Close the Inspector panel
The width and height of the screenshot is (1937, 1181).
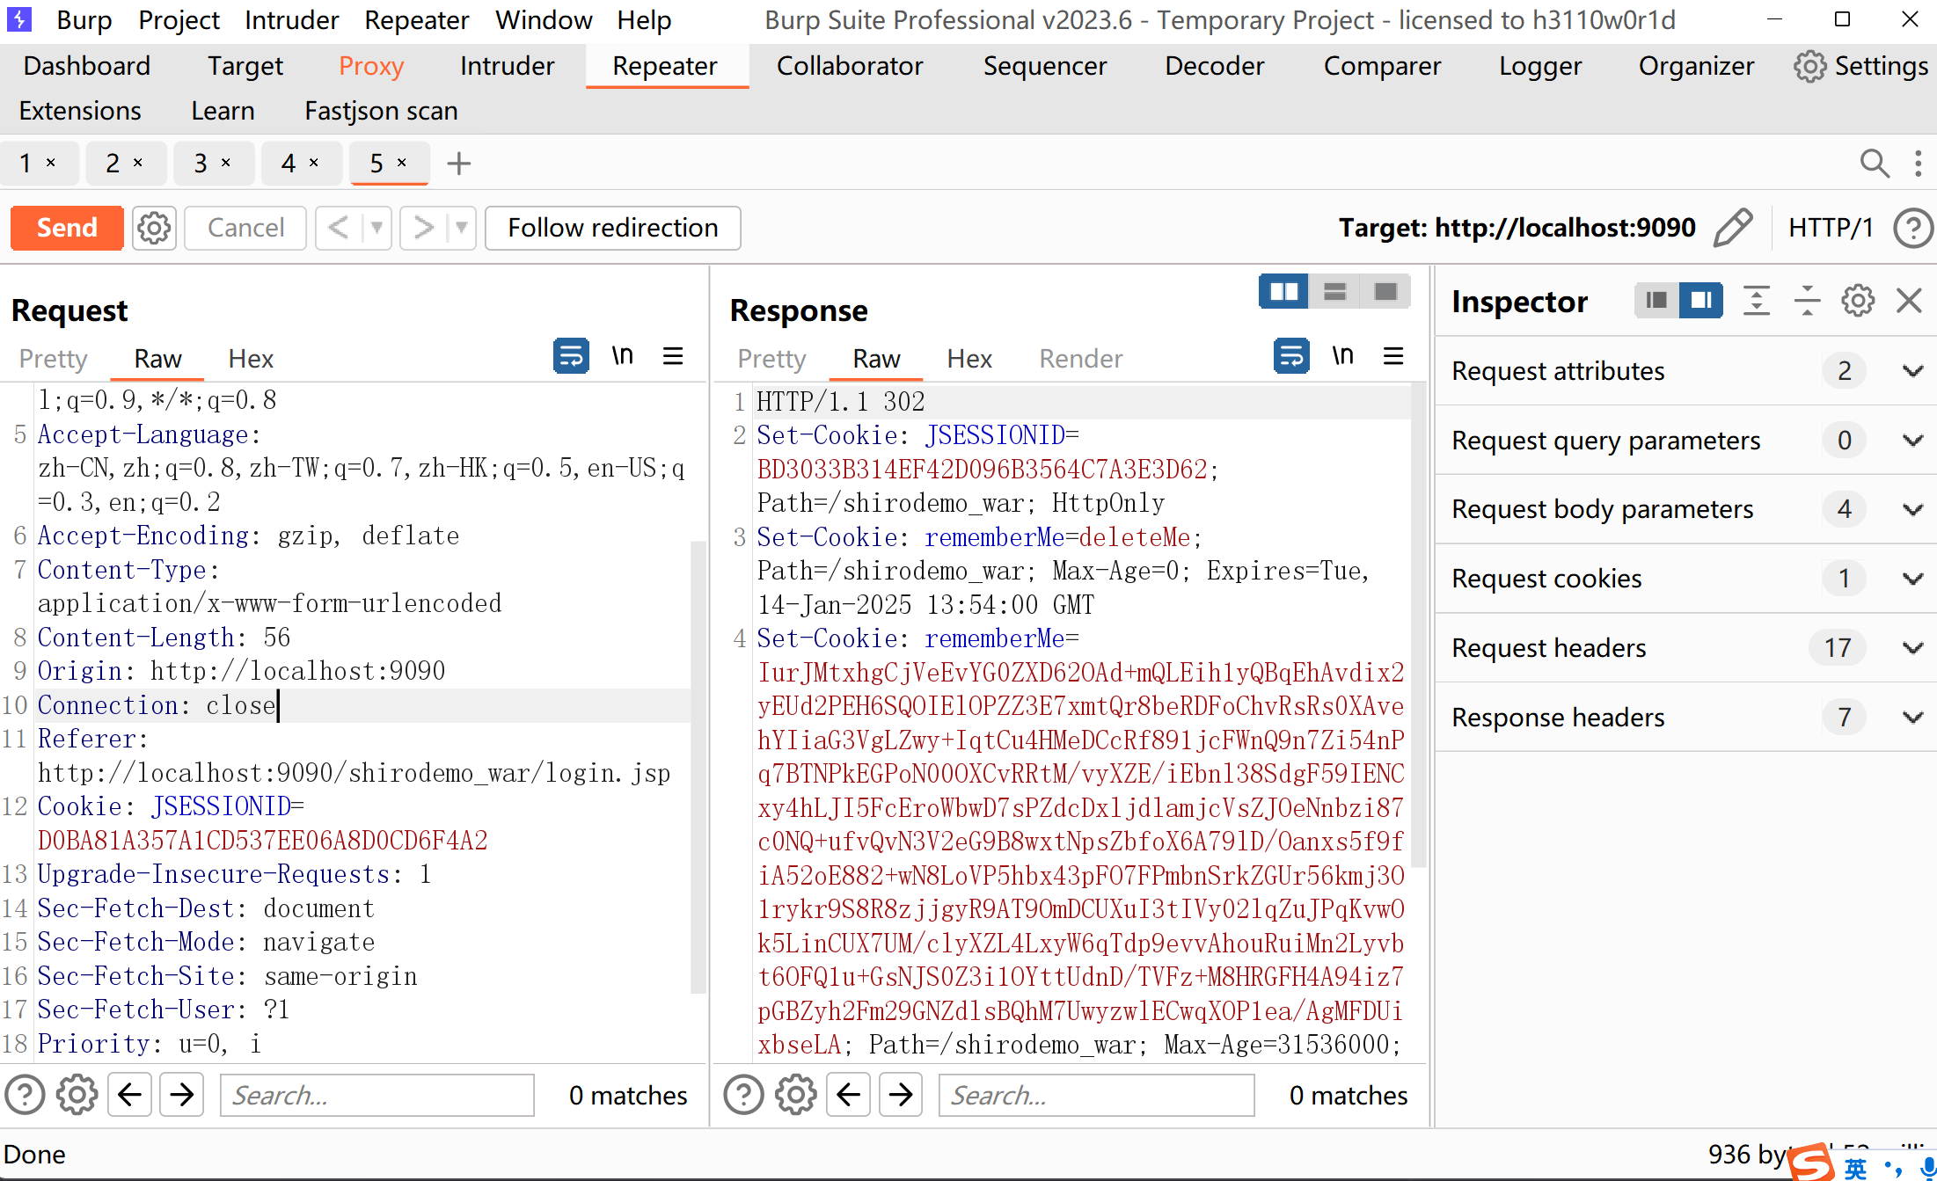1909,301
